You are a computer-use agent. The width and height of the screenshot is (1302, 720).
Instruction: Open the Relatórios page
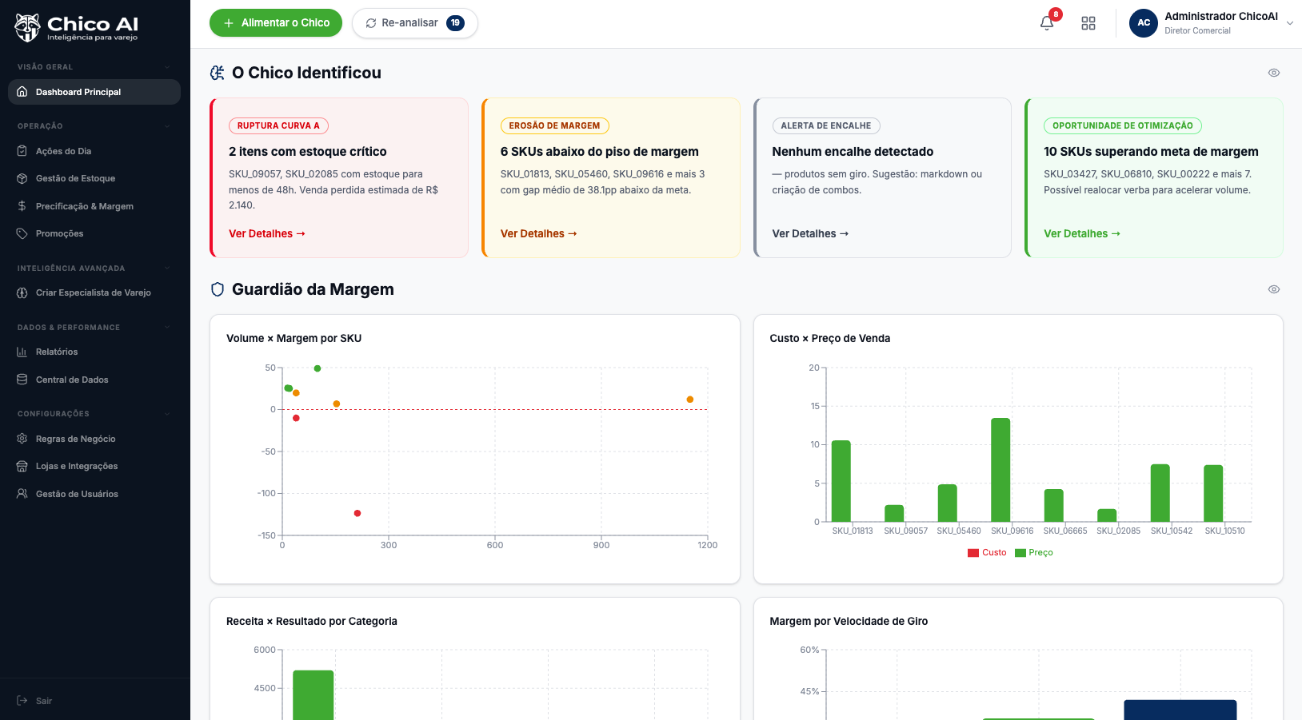click(x=94, y=352)
